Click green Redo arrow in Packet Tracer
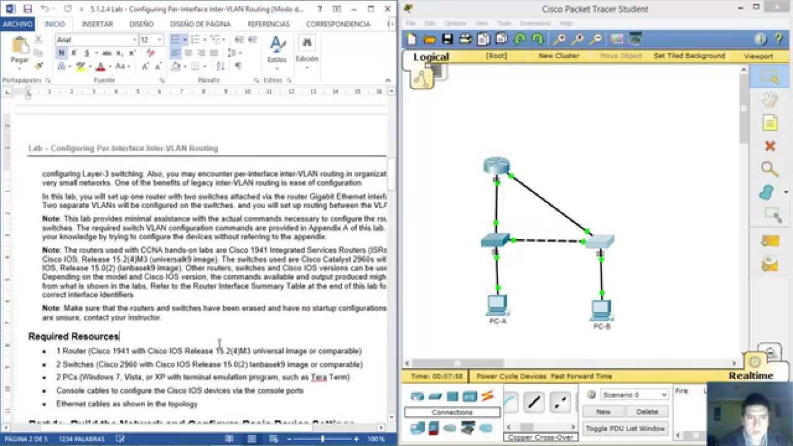 click(537, 39)
